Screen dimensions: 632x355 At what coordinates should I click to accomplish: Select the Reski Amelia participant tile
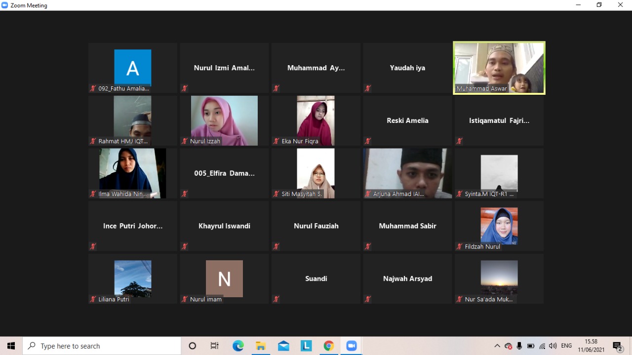[407, 120]
